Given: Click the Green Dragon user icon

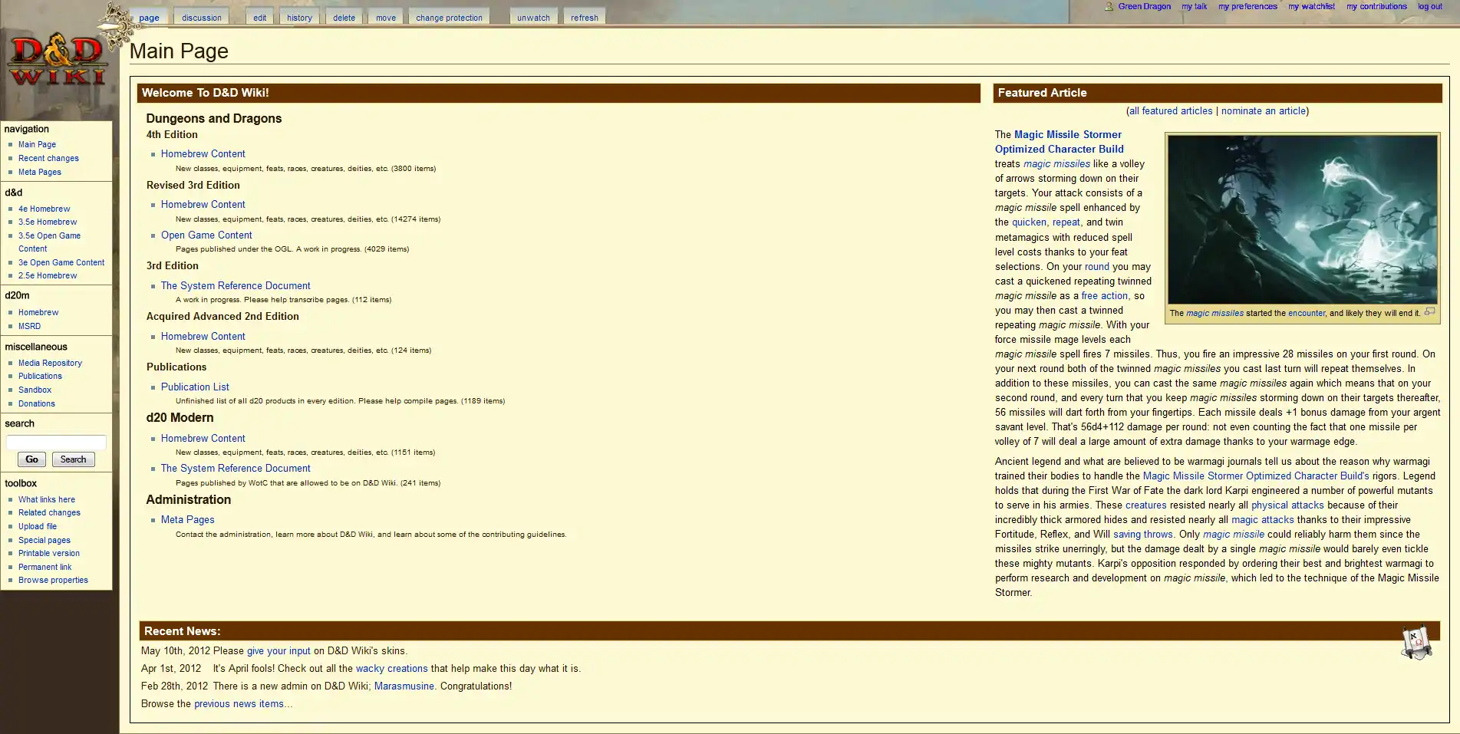Looking at the screenshot, I should coord(1109,6).
